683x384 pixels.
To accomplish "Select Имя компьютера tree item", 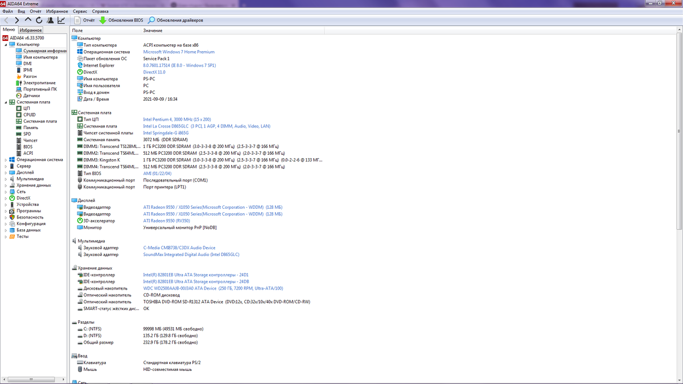I will pos(37,57).
